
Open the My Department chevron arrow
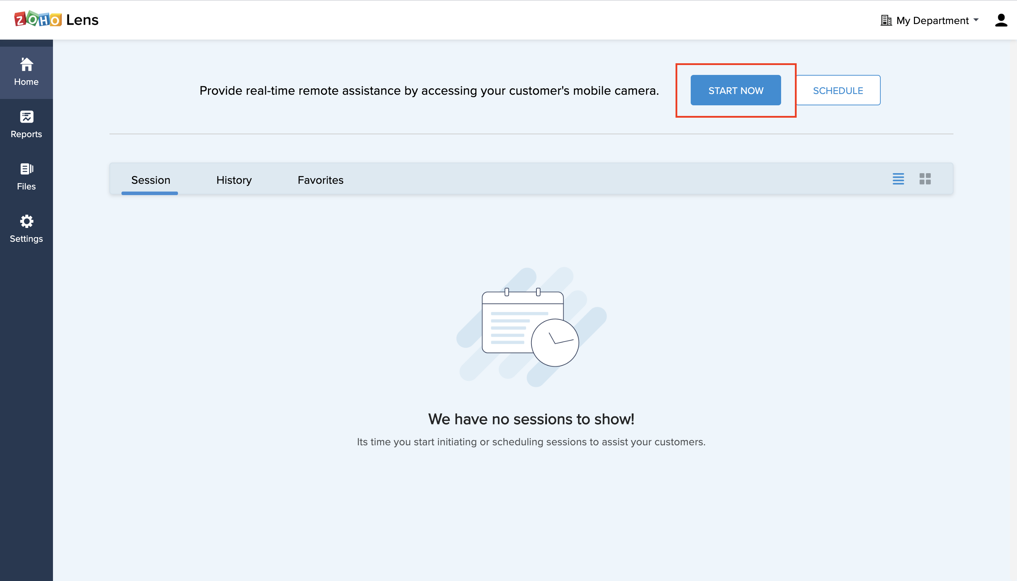tap(976, 20)
